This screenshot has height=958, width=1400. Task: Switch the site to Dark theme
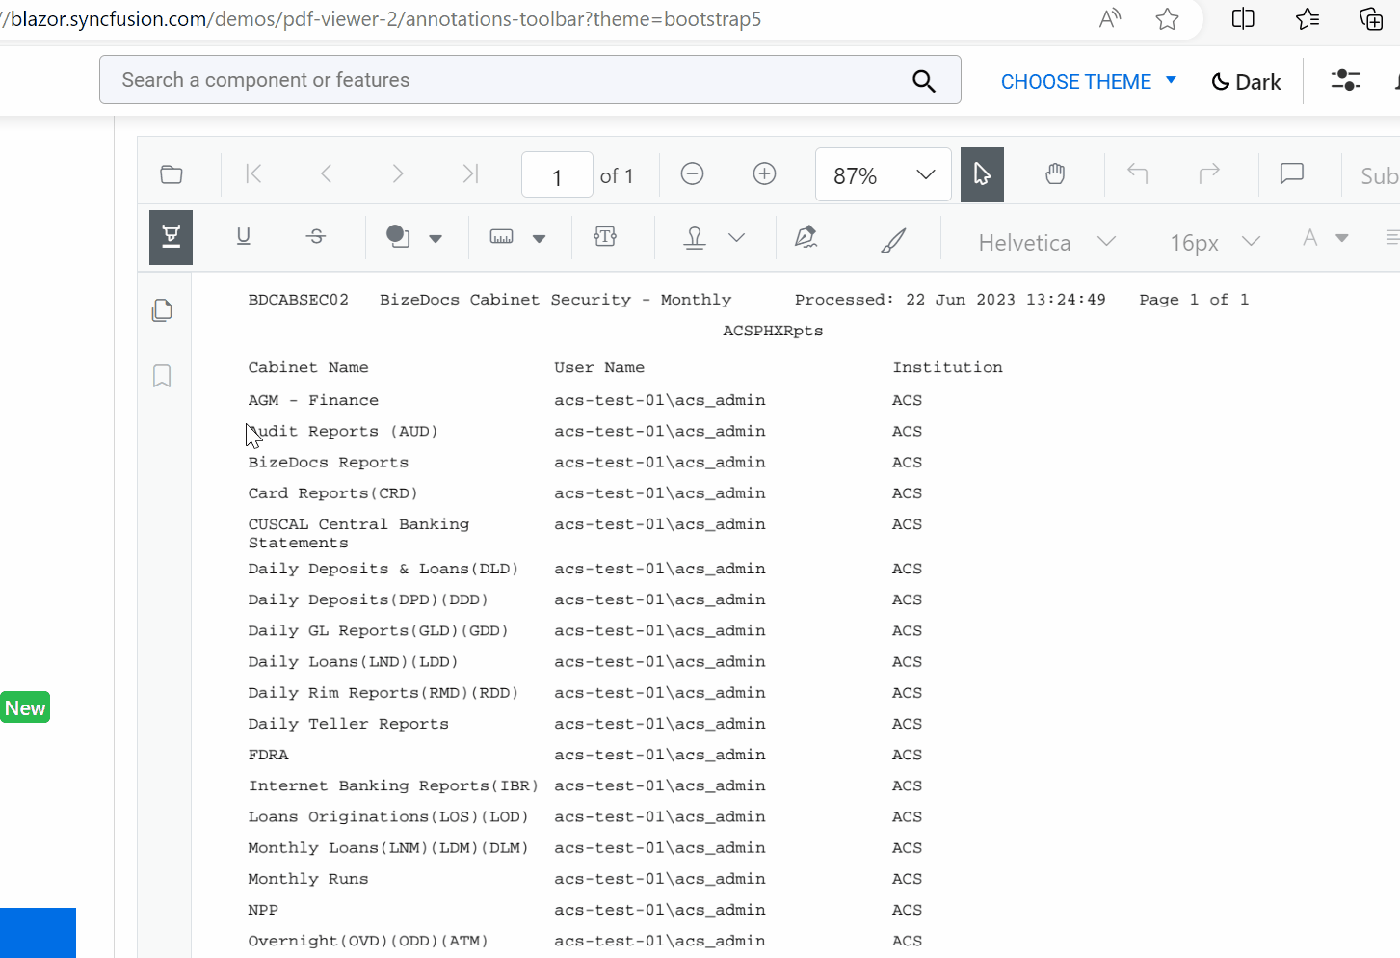[x=1246, y=81]
